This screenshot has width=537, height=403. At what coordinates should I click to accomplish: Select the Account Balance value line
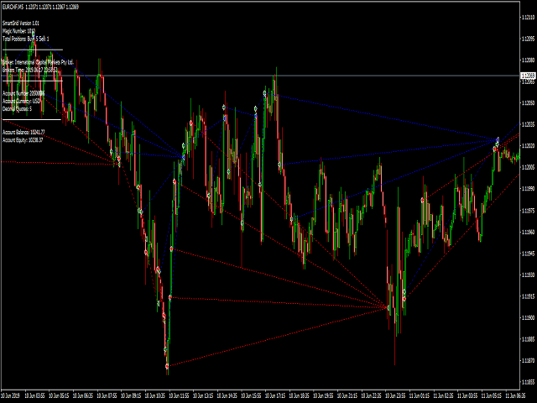click(x=23, y=133)
